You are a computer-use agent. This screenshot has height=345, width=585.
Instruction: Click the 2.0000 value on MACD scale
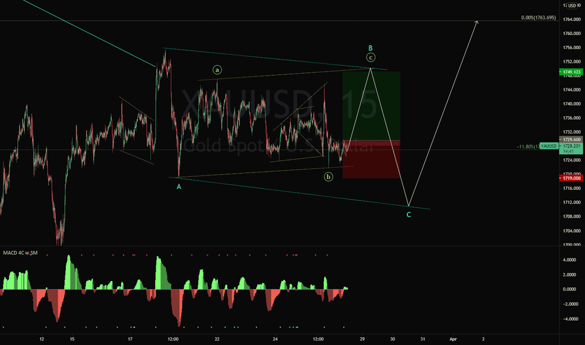point(569,275)
